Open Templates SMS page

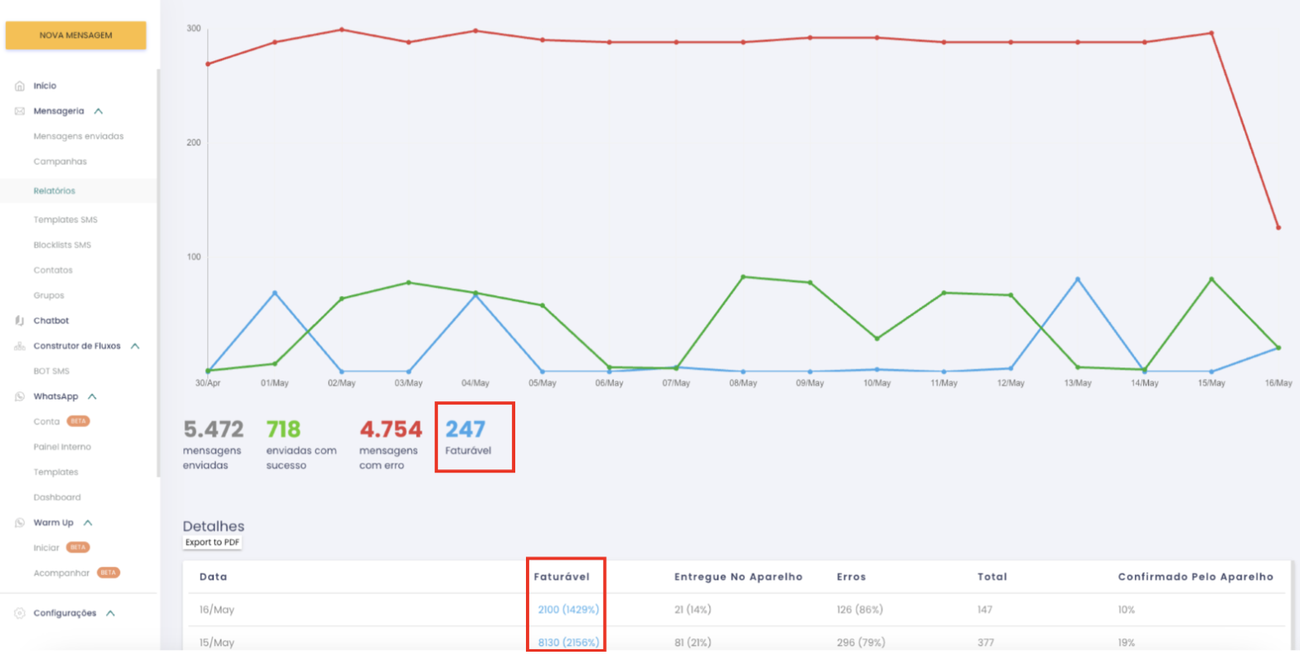pyautogui.click(x=66, y=220)
